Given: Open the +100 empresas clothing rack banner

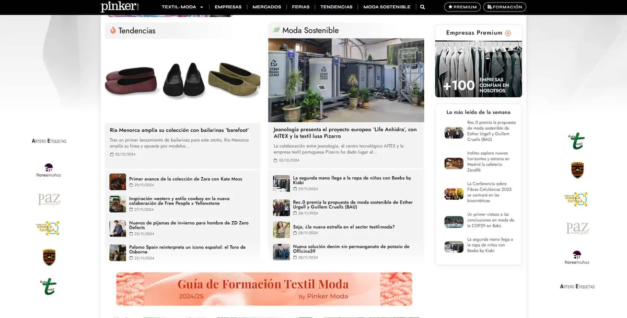Looking at the screenshot, I should pyautogui.click(x=478, y=70).
